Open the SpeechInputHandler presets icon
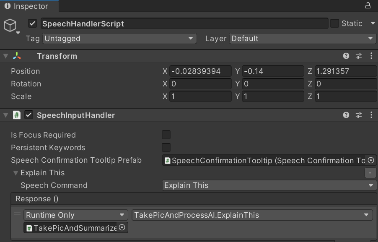This screenshot has height=242, width=378. click(358, 115)
